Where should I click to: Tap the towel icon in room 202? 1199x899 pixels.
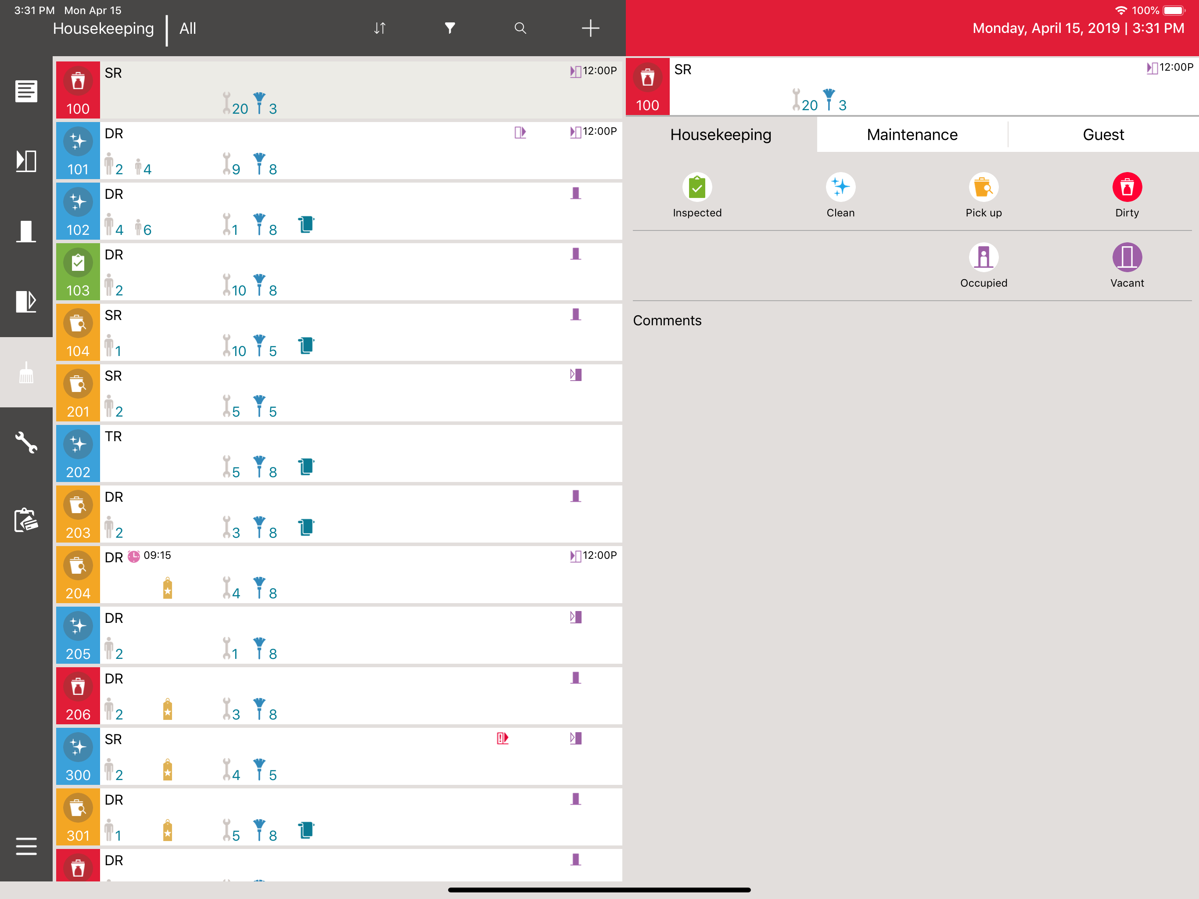point(306,466)
